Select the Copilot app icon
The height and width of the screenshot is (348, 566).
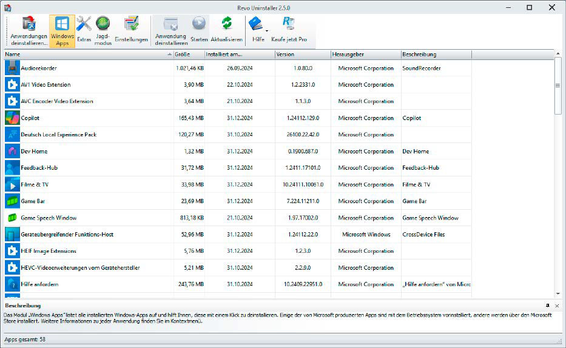[12, 118]
